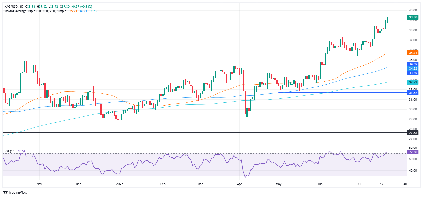Click the Apr label on the time axis
This screenshot has width=423, height=197.
tap(239, 184)
